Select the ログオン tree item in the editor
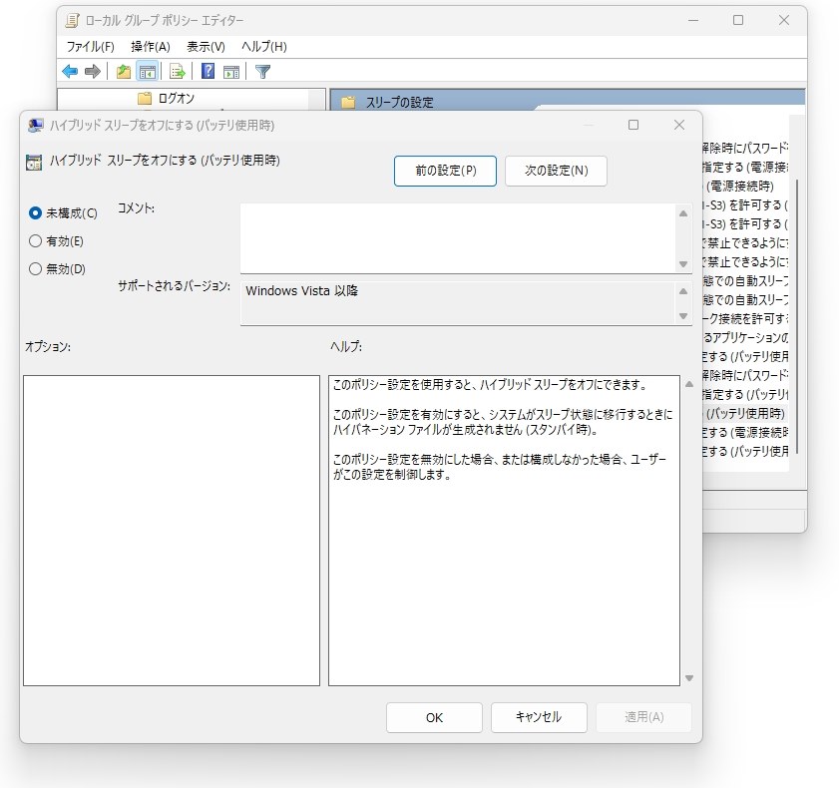This screenshot has width=839, height=788. coord(176,98)
